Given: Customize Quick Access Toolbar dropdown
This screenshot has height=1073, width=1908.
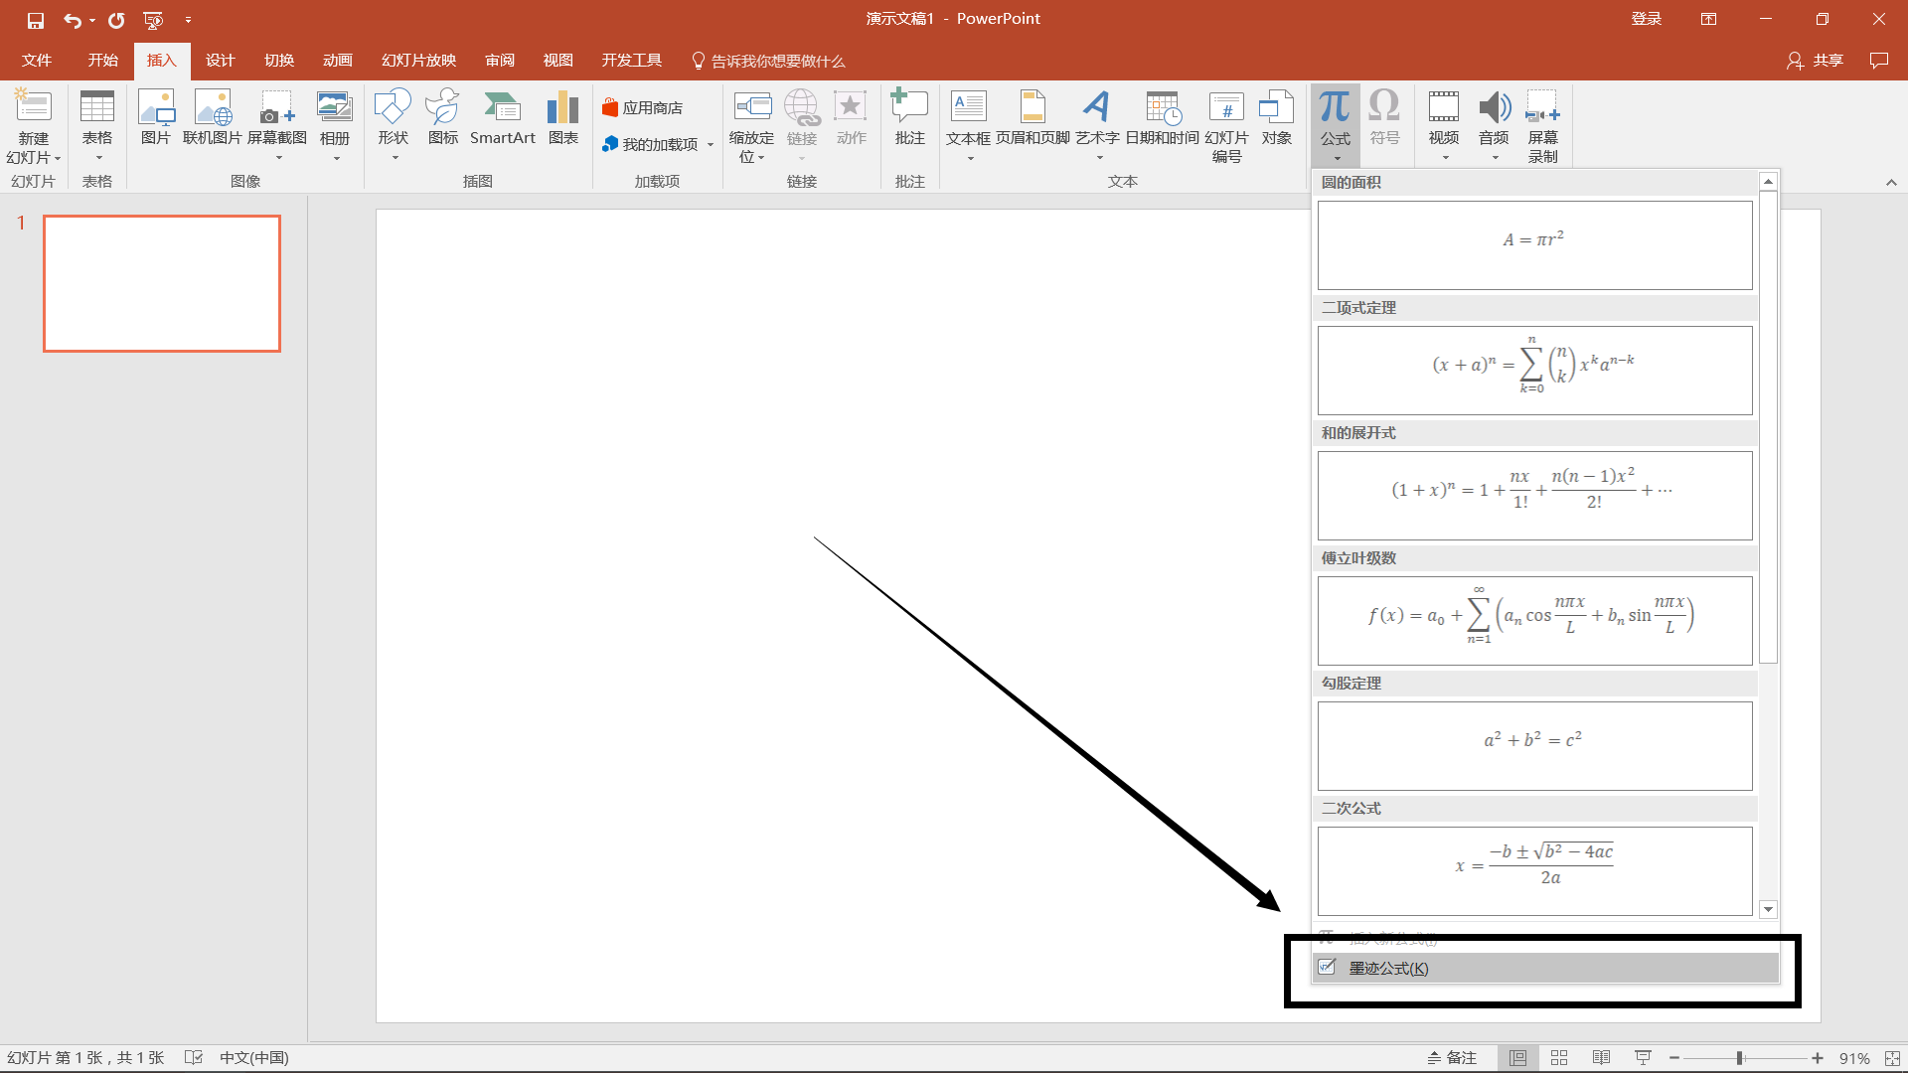Looking at the screenshot, I should 188,20.
